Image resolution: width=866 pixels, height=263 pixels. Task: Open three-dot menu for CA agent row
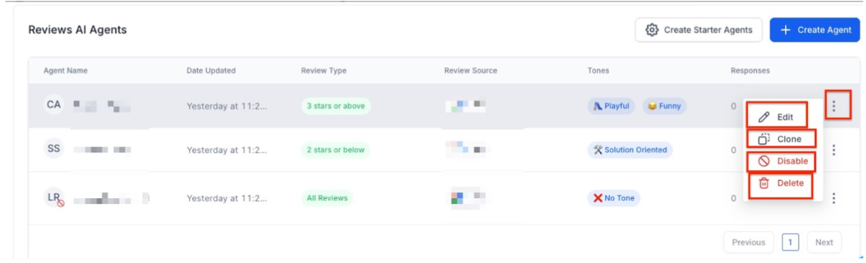pyautogui.click(x=833, y=106)
